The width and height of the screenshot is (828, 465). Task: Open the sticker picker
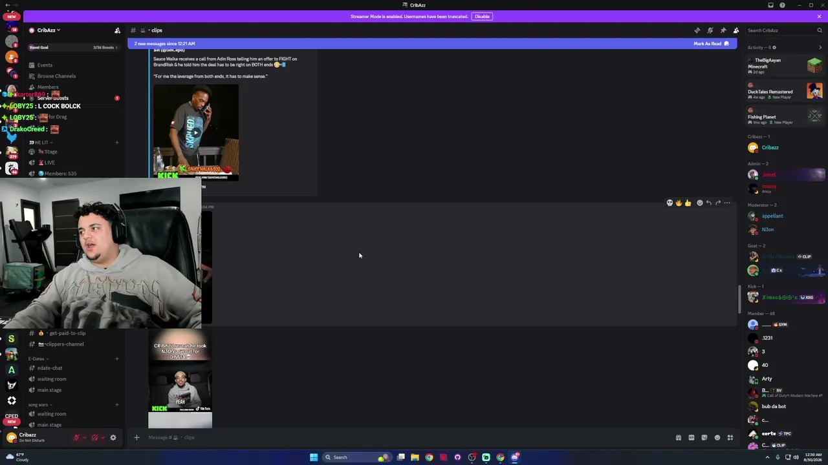[x=704, y=438]
